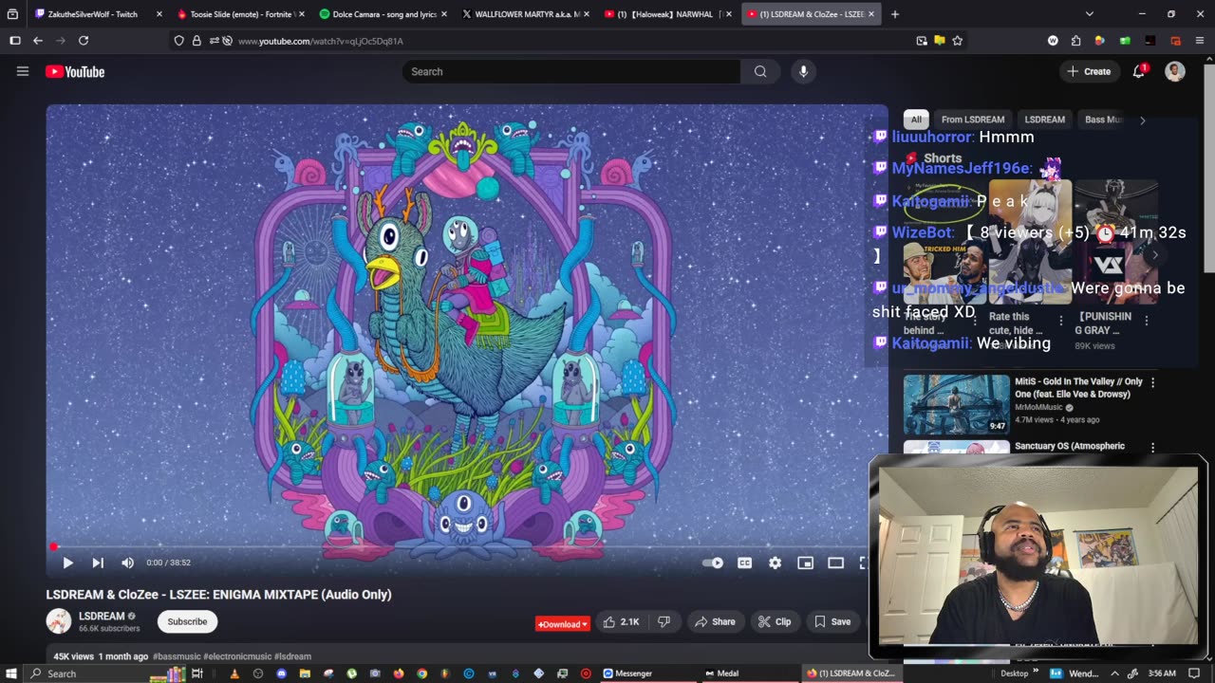Skip to the next video
Image resolution: width=1215 pixels, height=683 pixels.
(98, 563)
